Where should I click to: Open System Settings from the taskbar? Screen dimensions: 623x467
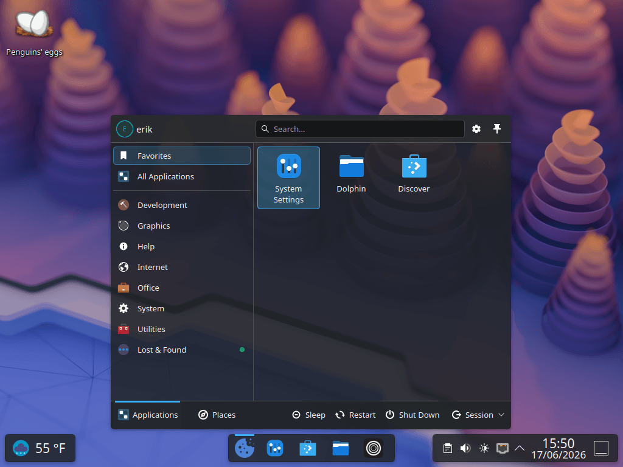coord(275,448)
